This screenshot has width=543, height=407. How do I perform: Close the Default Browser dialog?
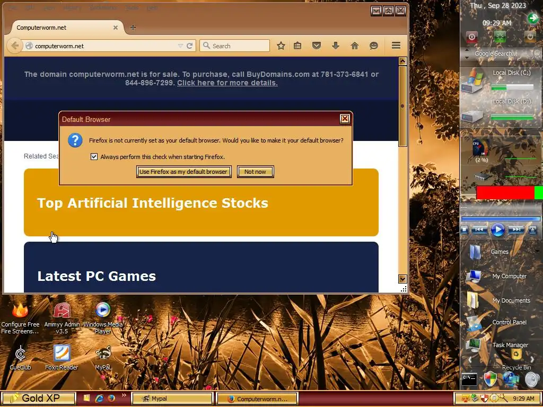click(x=345, y=119)
